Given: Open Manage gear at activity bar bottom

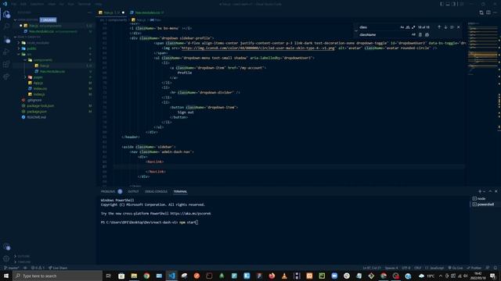Looking at the screenshot, I should (6, 258).
